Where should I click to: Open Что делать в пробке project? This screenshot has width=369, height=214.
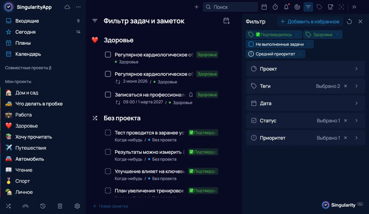43,104
